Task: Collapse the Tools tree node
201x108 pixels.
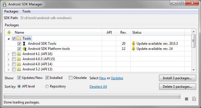Action: point(9,39)
